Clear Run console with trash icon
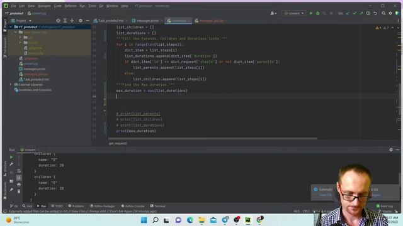Viewport: 403px width, 226px height. 19,191
